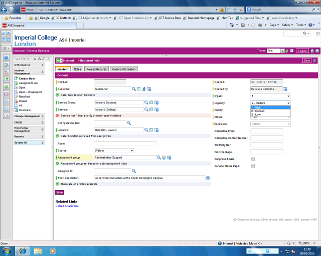This screenshot has width=321, height=256.
Task: Click the delete trash icon beside top Save
Action: (314, 60)
